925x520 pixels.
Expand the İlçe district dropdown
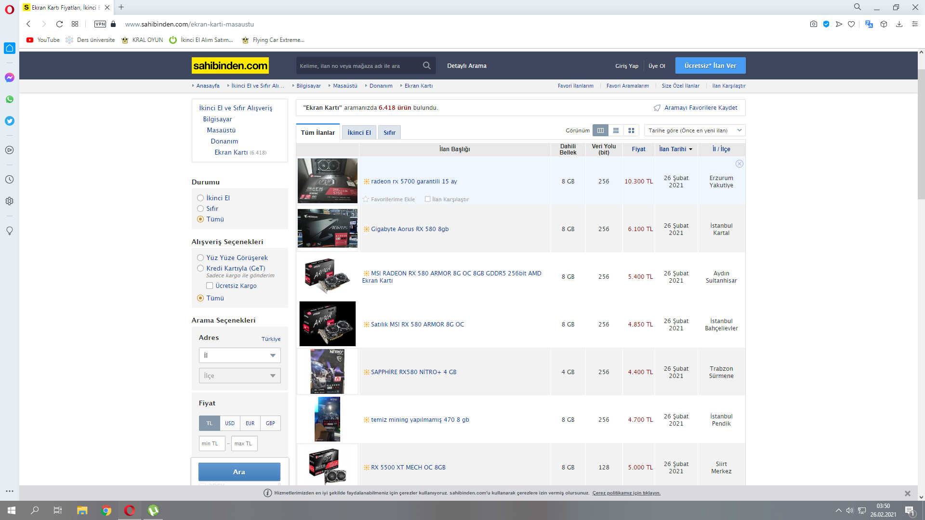[239, 376]
